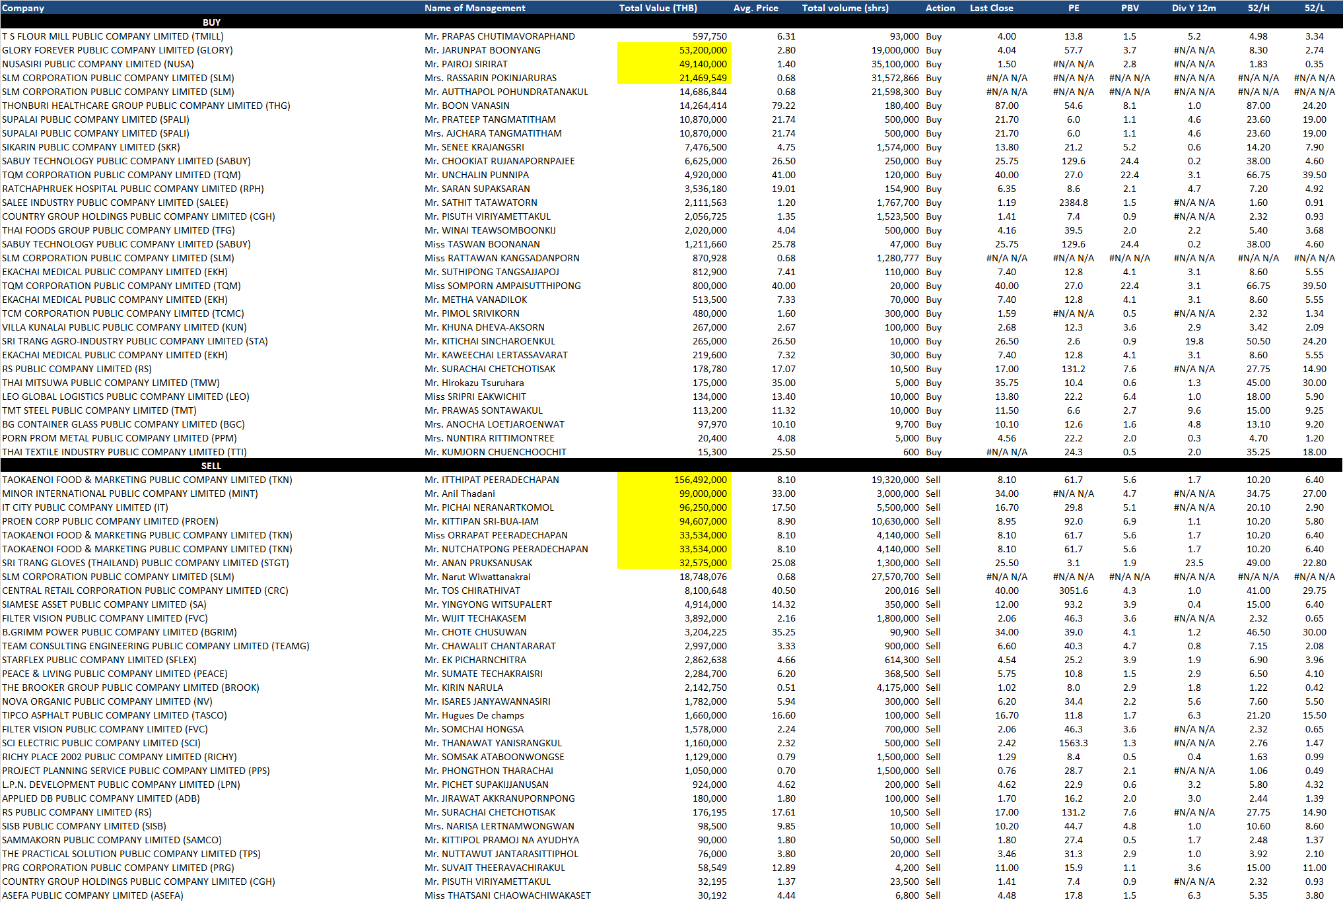Select highlighted value 49,140,000
Image resolution: width=1343 pixels, height=902 pixels.
[674, 64]
